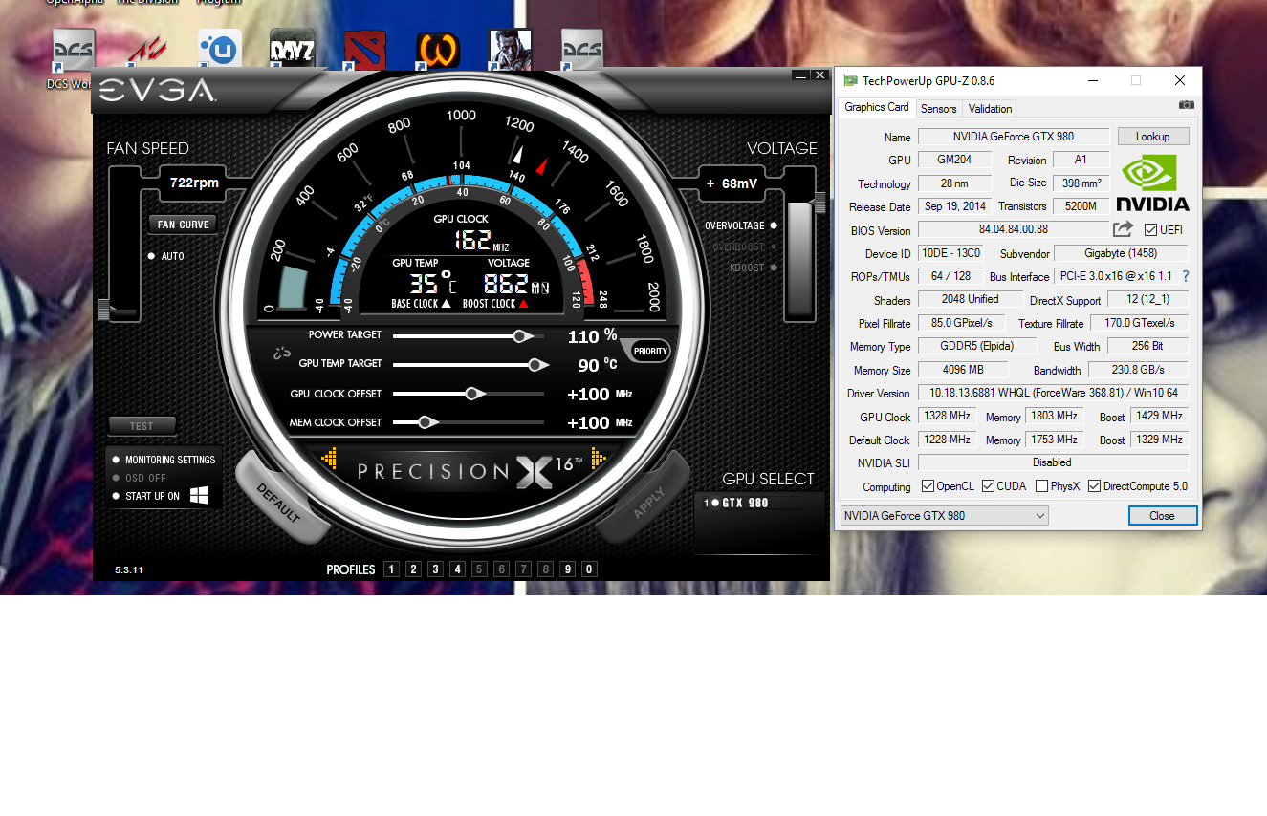
Task: Toggle the OpenCL checkbox
Action: click(928, 486)
